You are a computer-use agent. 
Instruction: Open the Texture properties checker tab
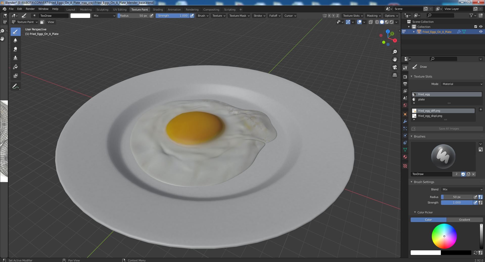point(405,166)
